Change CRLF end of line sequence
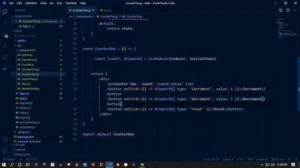Screen dimensions: 300x168 point(250,159)
